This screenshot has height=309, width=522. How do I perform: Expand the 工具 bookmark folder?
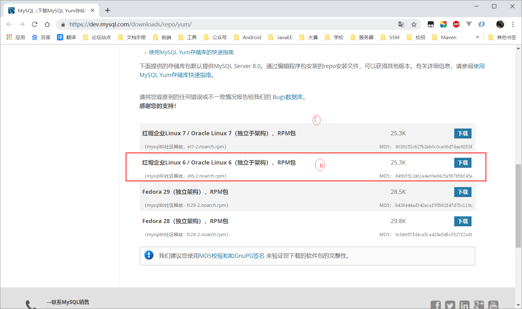pyautogui.click(x=188, y=37)
